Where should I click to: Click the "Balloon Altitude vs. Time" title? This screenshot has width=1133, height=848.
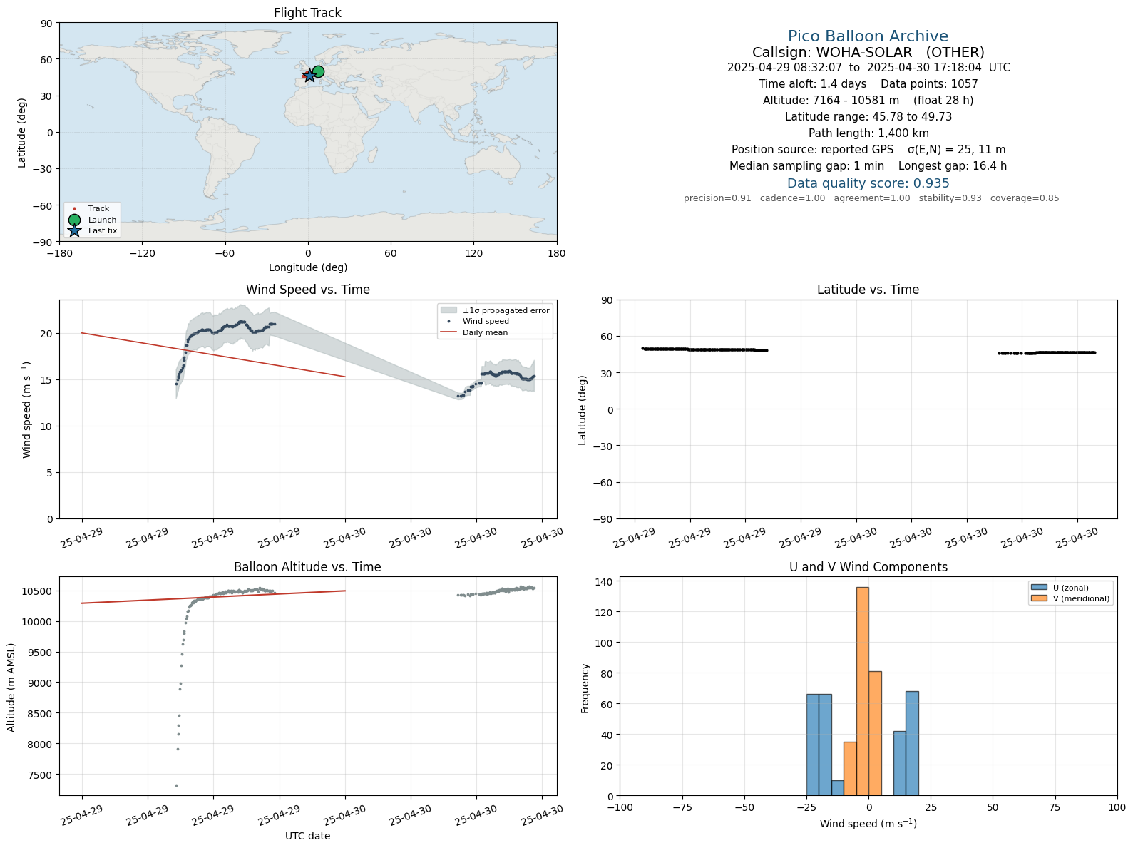click(x=307, y=567)
